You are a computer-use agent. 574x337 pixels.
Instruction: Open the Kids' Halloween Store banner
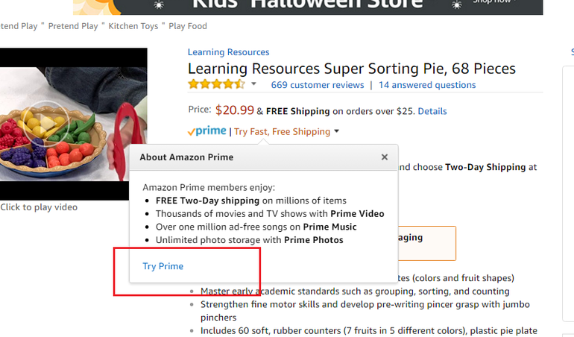pyautogui.click(x=306, y=4)
